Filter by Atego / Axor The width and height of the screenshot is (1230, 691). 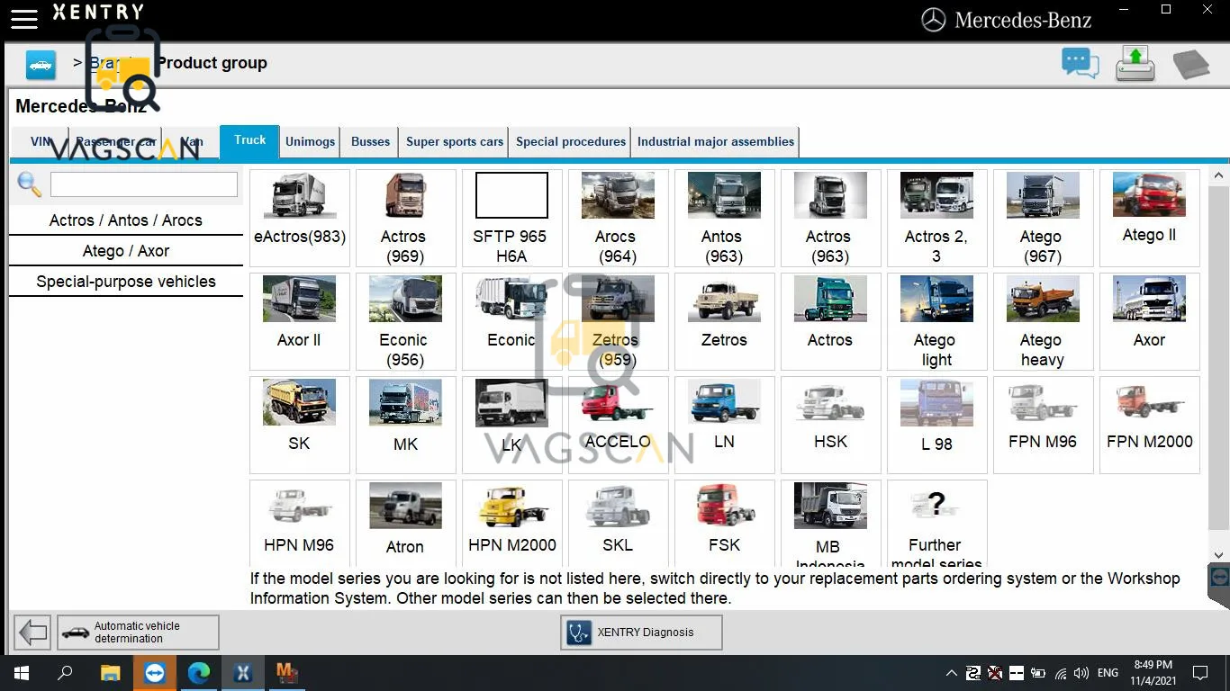[x=126, y=251]
